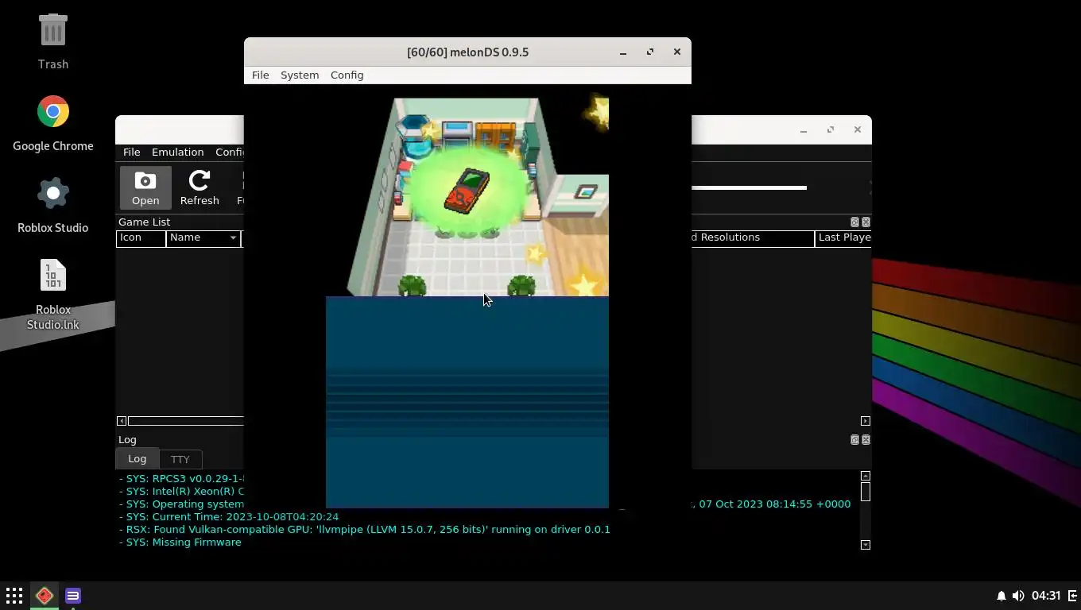Close the Game List panel
Screen dimensions: 1081x610
866,222
